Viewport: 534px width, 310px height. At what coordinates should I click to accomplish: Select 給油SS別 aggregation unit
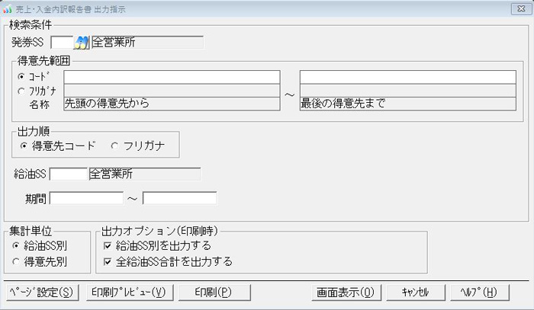tap(17, 246)
